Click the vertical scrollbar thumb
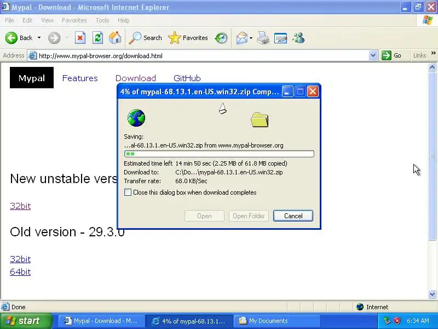This screenshot has width=438, height=329. click(432, 156)
